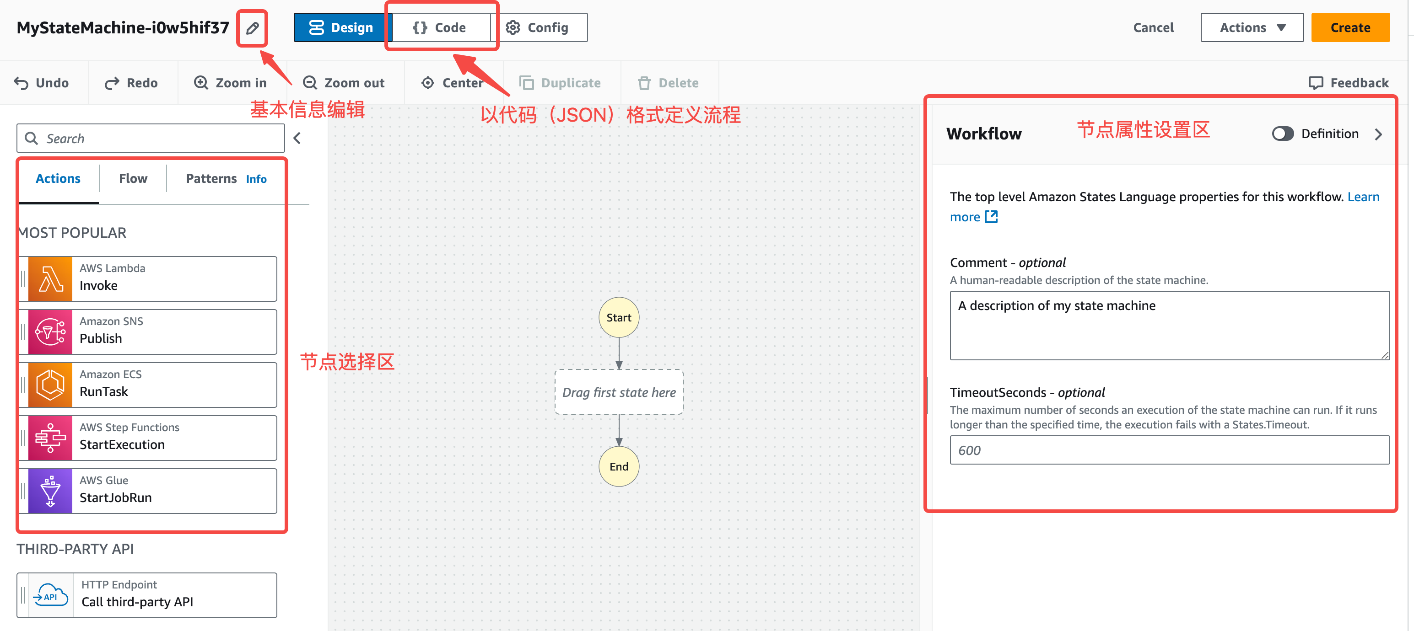
Task: Click the states Search field
Action: tap(151, 138)
